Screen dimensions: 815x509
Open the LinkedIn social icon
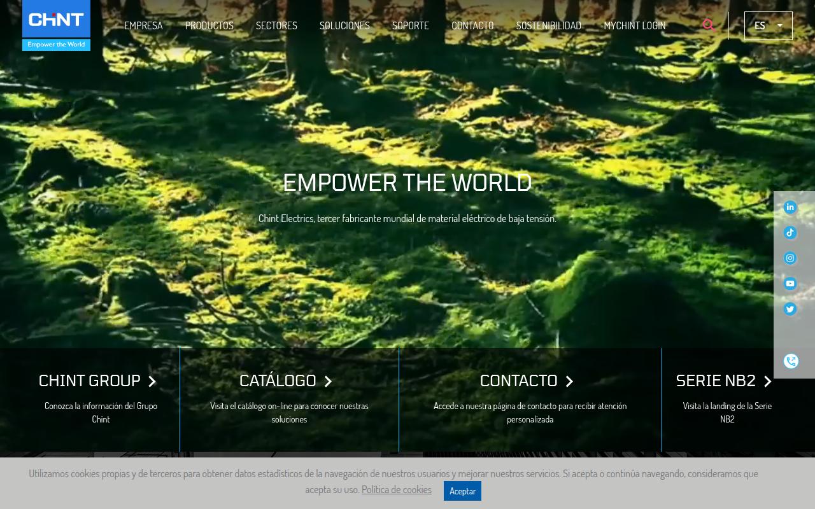tap(790, 207)
